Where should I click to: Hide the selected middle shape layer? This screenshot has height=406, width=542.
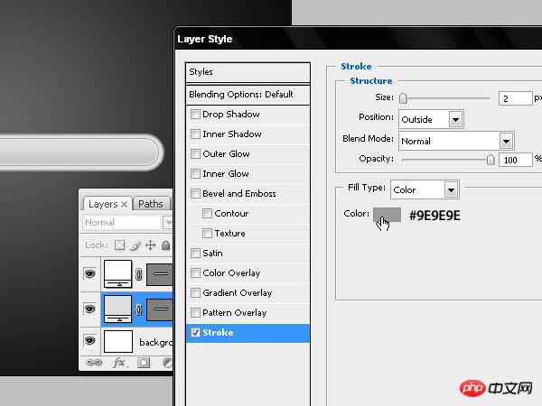click(89, 309)
